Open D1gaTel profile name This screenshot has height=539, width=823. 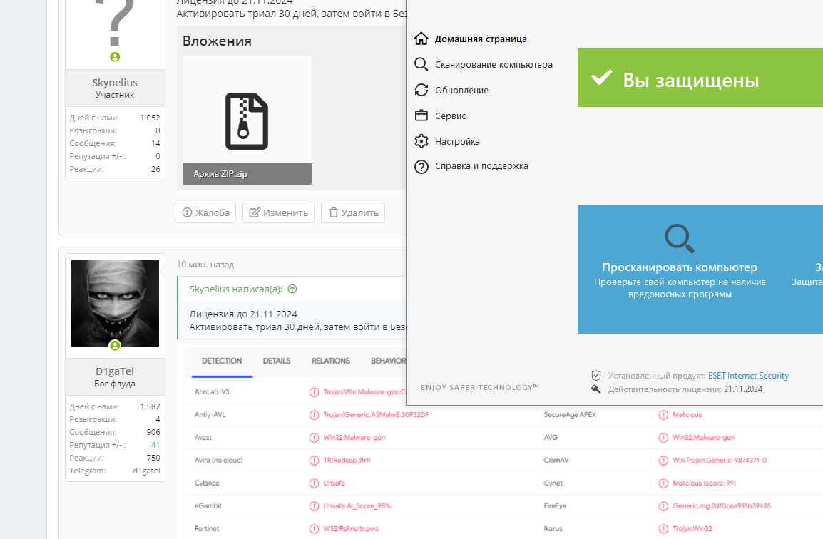(x=114, y=371)
